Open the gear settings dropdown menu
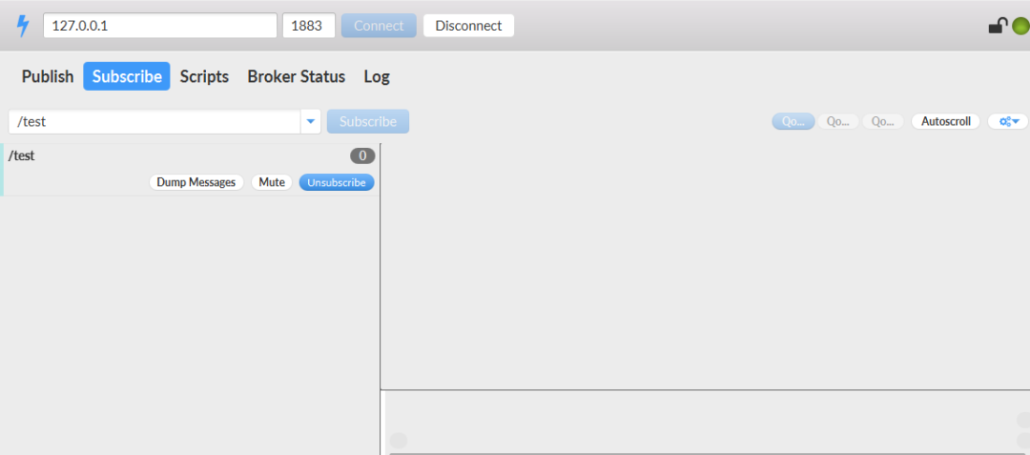The height and width of the screenshot is (455, 1030). [x=1008, y=121]
